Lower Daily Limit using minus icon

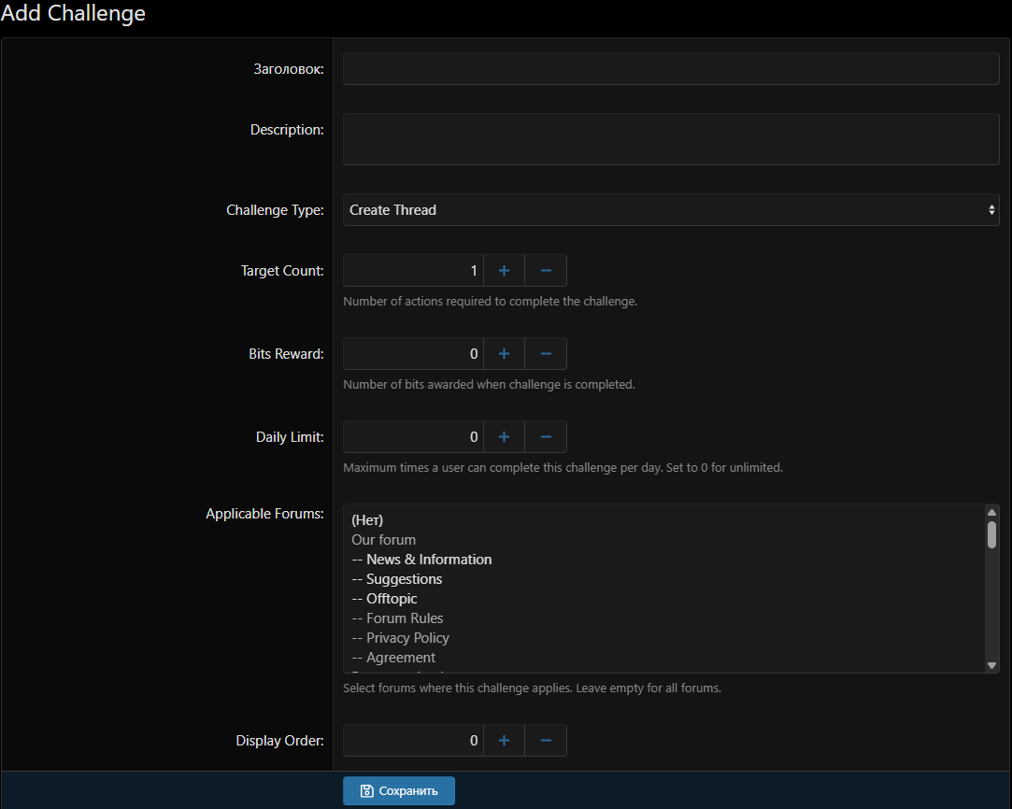[x=546, y=436]
